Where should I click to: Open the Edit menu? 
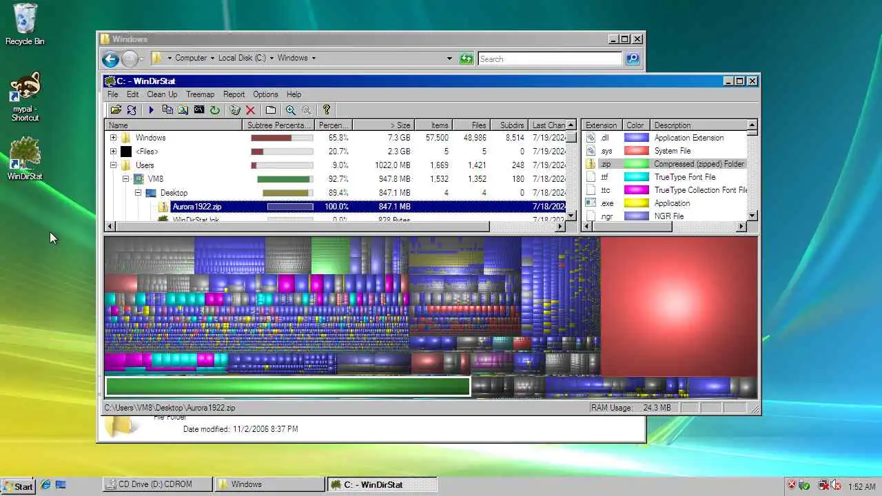[133, 94]
